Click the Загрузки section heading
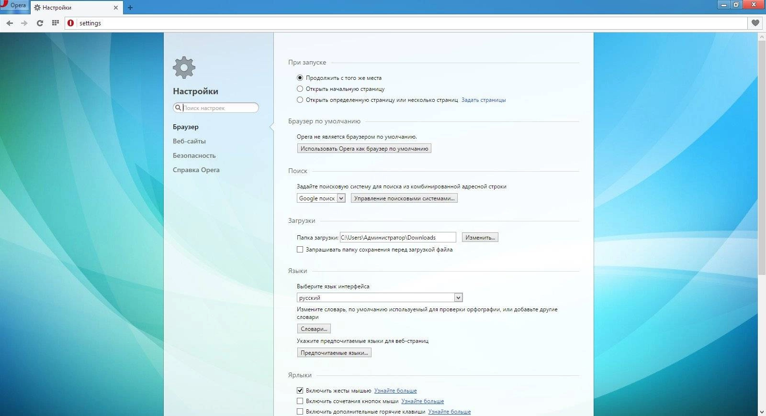This screenshot has width=766, height=416. click(302, 220)
